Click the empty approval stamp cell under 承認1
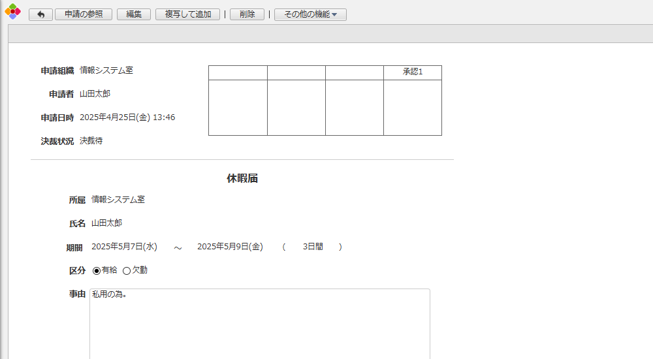 click(x=413, y=108)
